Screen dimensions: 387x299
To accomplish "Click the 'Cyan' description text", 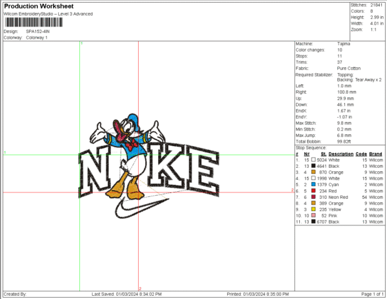I will [x=333, y=185].
